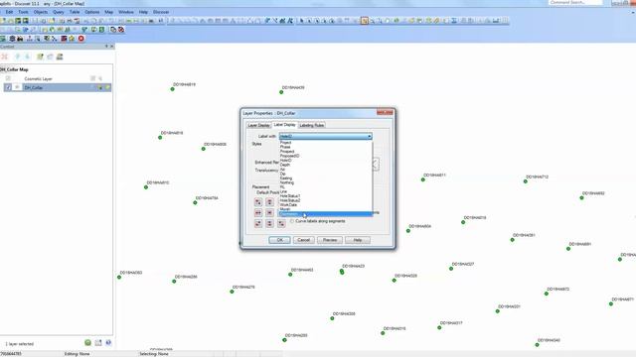Toggle Cosmetic Layer visibility checkbox
Viewport: 636px width, 357px height.
pos(8,78)
